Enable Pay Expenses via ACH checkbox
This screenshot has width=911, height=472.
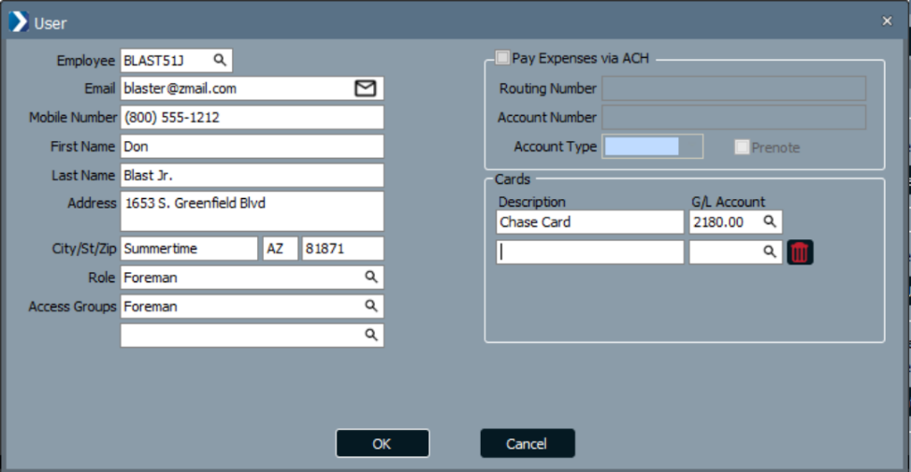tap(503, 59)
